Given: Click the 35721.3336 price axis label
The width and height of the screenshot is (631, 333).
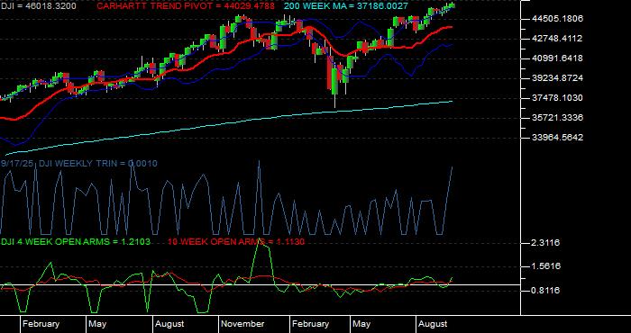Looking at the screenshot, I should click(x=557, y=118).
